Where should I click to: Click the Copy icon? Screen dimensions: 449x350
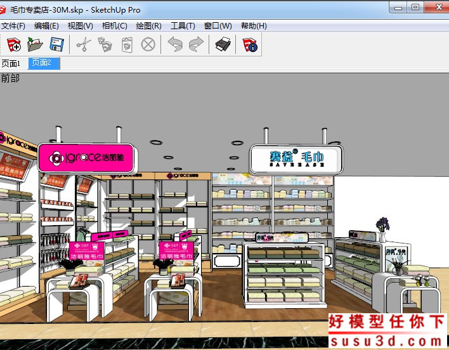(x=105, y=44)
